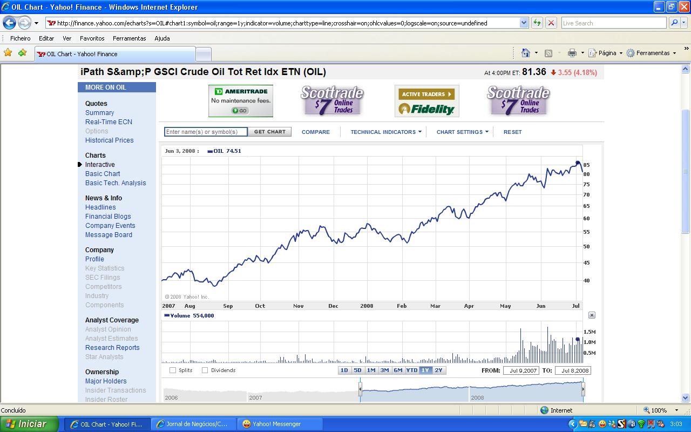
Task: Open eMule from the donkey tray icon
Action: tap(592, 424)
